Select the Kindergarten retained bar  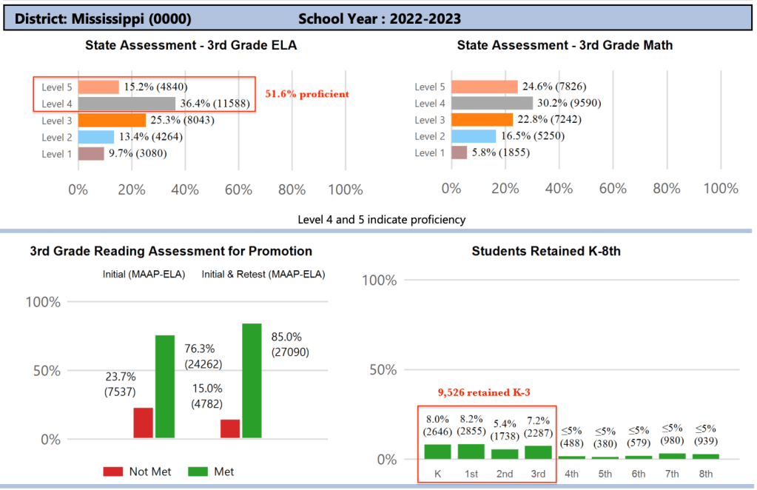tap(437, 452)
